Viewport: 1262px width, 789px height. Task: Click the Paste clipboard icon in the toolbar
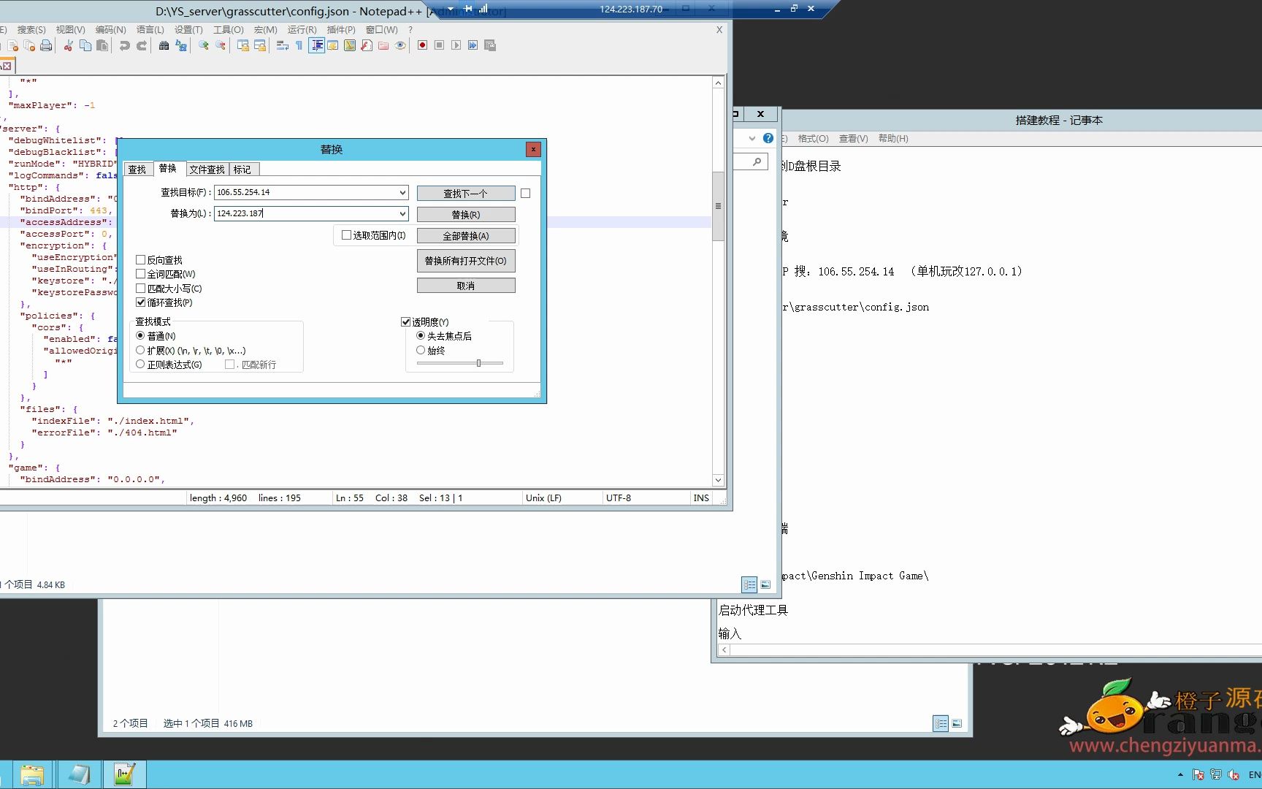(102, 45)
